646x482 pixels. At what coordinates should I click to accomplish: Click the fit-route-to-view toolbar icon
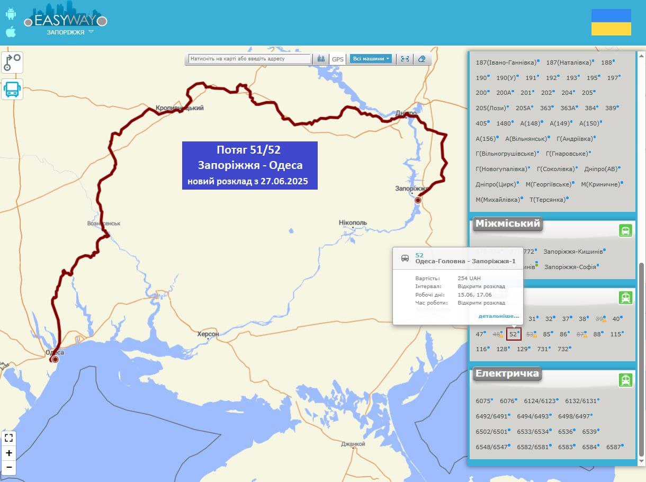pyautogui.click(x=405, y=59)
